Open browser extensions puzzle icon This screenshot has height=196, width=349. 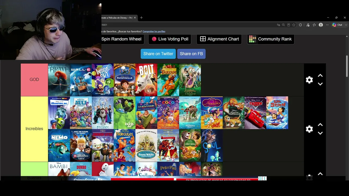point(300,25)
